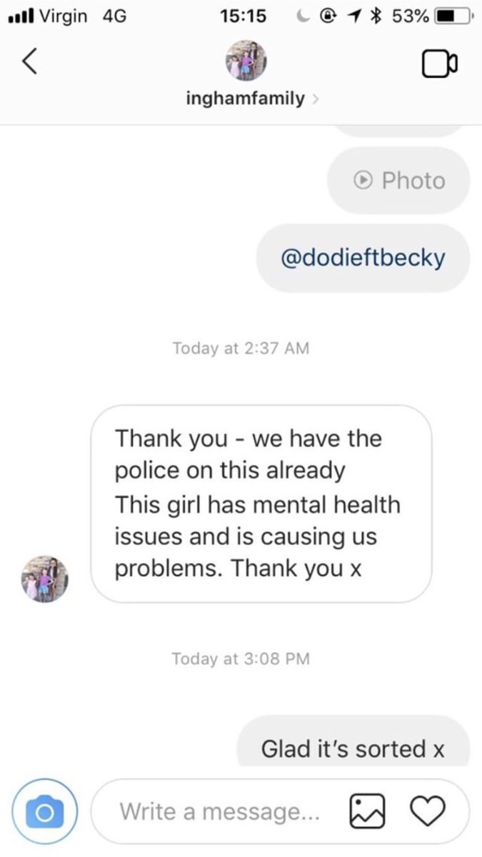This screenshot has height=857, width=482.
Task: Tap the Virgin 4G signal indicator
Action: pos(66,14)
